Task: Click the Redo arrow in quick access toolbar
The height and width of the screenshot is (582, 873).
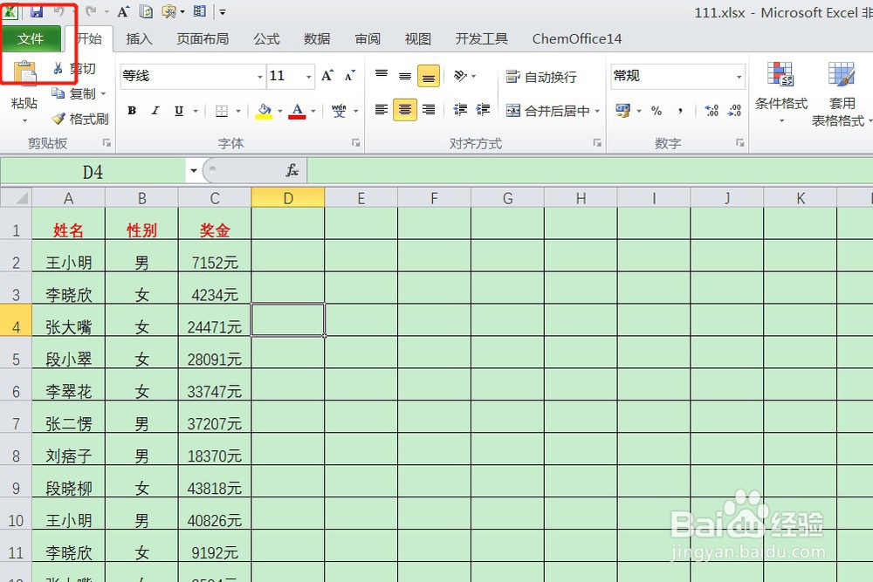Action: [92, 11]
